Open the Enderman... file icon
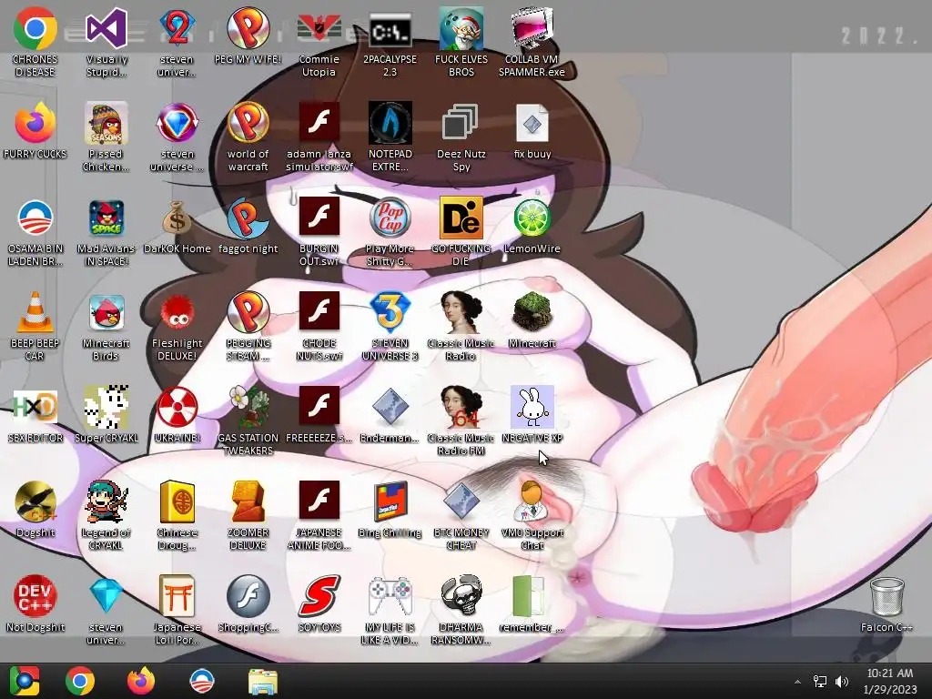The image size is (932, 699). [390, 407]
